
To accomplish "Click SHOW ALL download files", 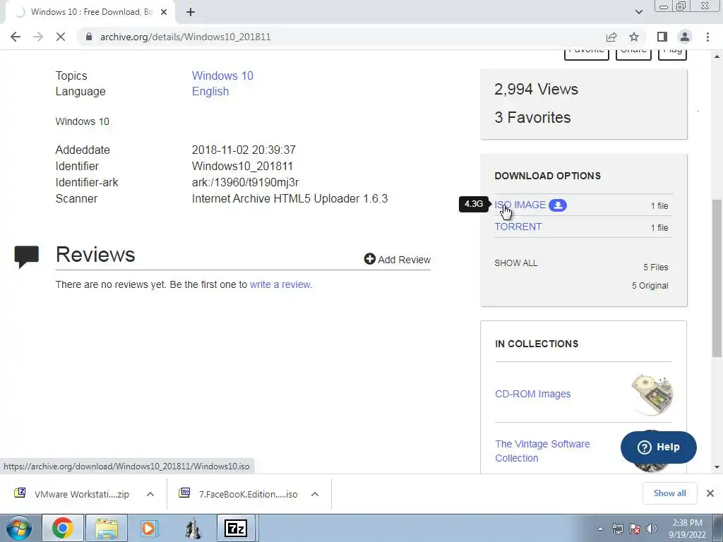I will click(515, 263).
